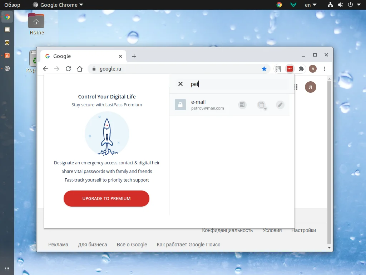Reload the google.ru page

click(x=68, y=69)
